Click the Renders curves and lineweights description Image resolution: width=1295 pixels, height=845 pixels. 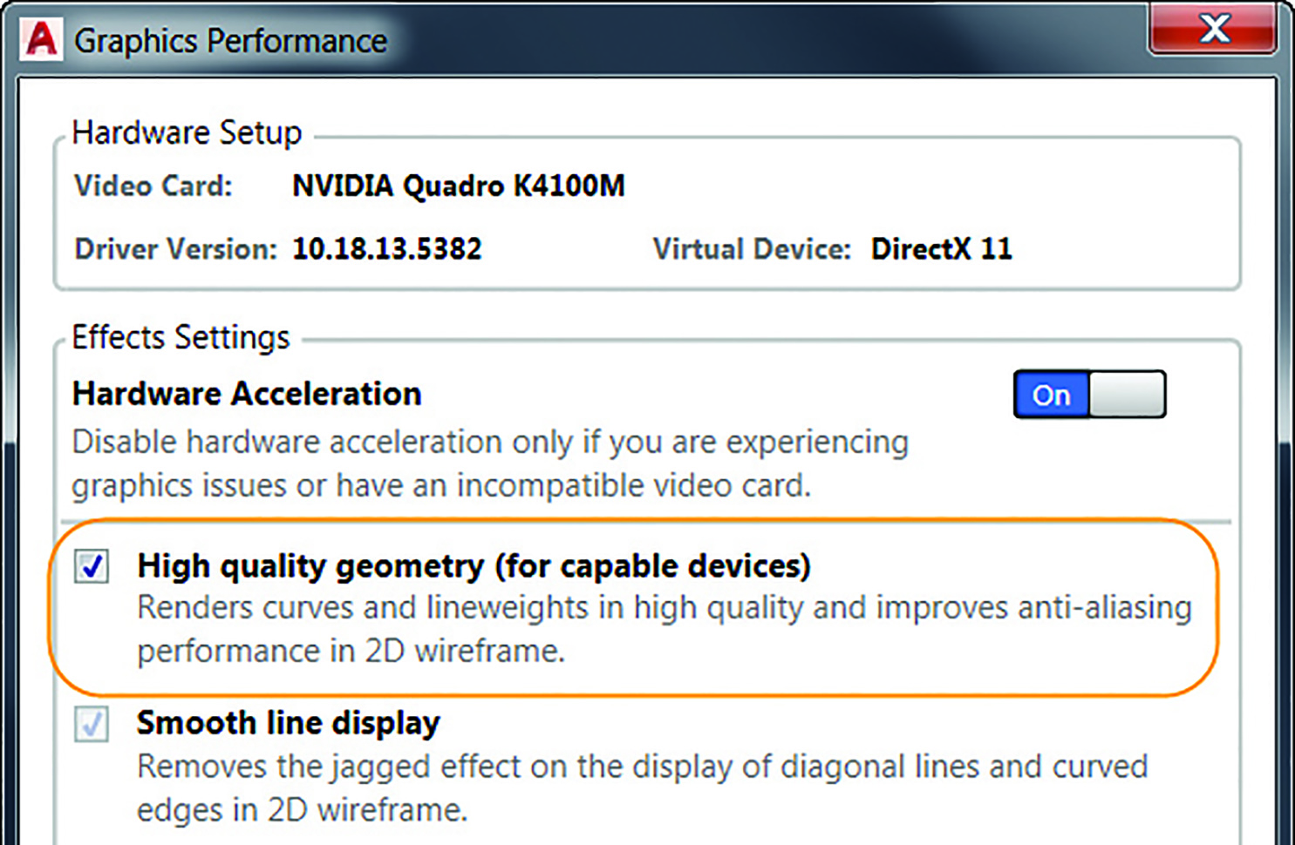click(664, 629)
